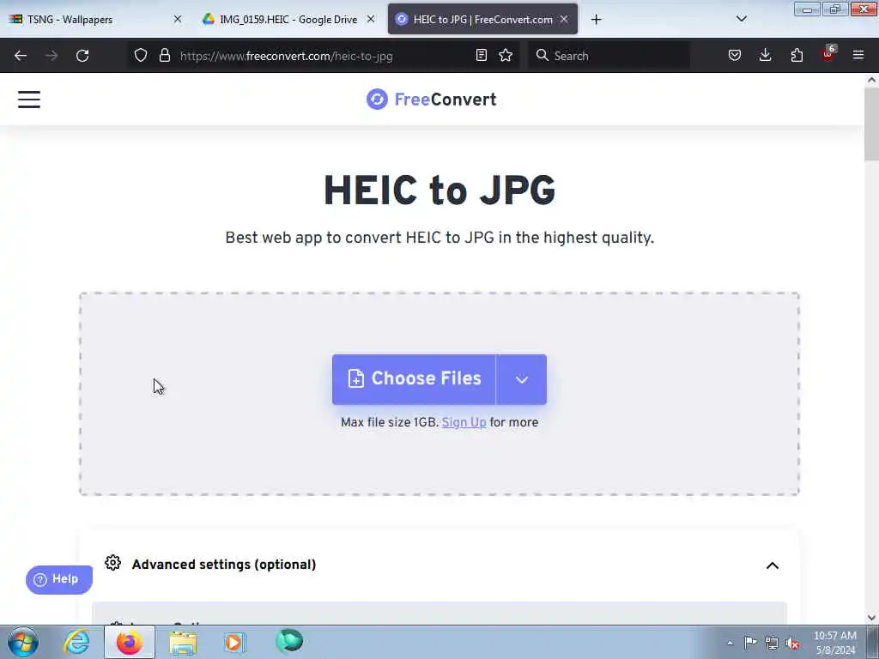879x659 pixels.
Task: Reload the current page
Action: pyautogui.click(x=82, y=56)
